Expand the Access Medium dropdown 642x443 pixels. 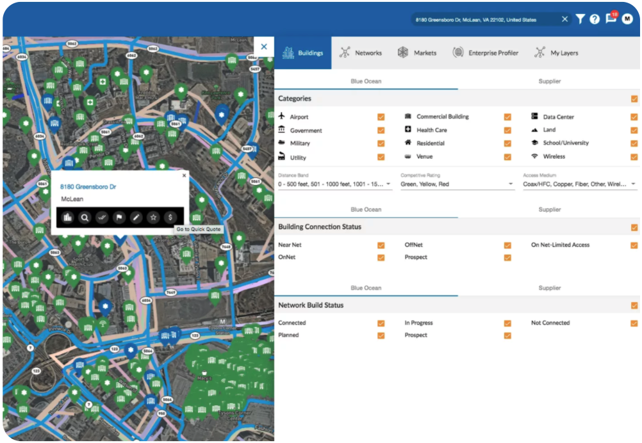[x=580, y=184]
